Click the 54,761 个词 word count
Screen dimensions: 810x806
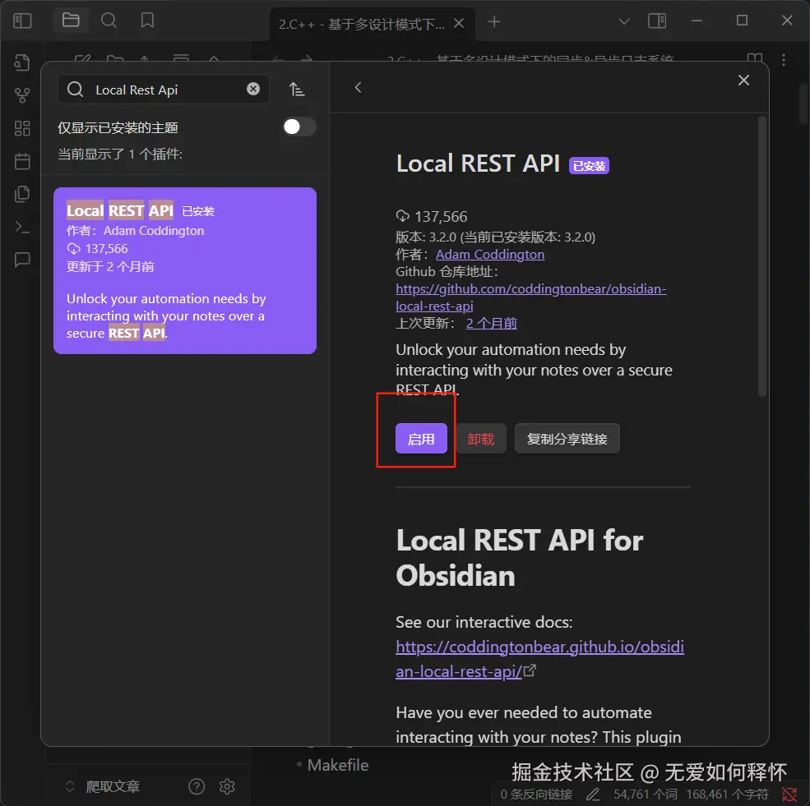[x=646, y=794]
